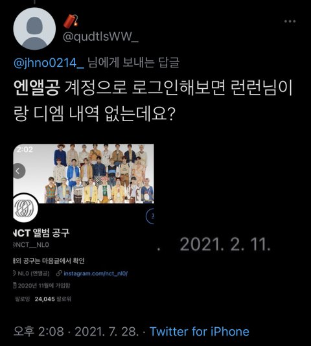Tap the back chevron in embedded screenshot
Image resolution: width=311 pixels, height=346 pixels.
point(18,171)
